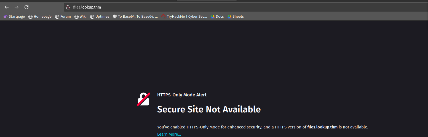Image resolution: width=428 pixels, height=137 pixels.
Task: Focus the address bar showing files.lookup.thm
Action: tap(193, 7)
